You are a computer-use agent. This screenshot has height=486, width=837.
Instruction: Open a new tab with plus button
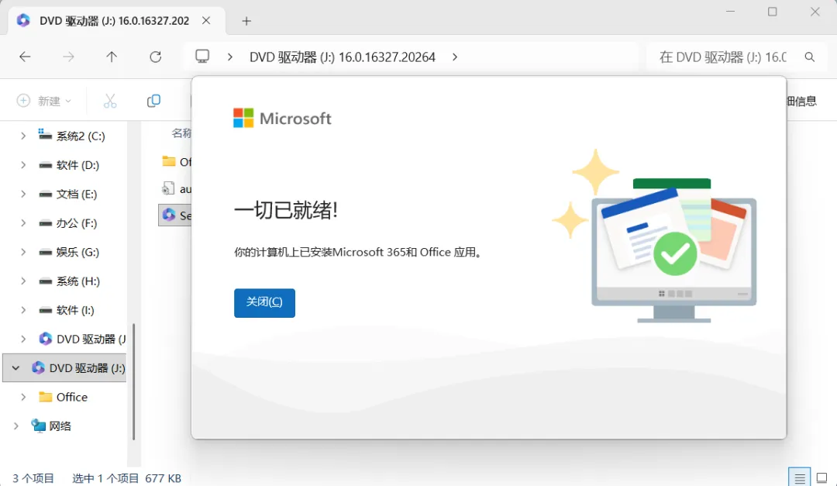point(246,21)
